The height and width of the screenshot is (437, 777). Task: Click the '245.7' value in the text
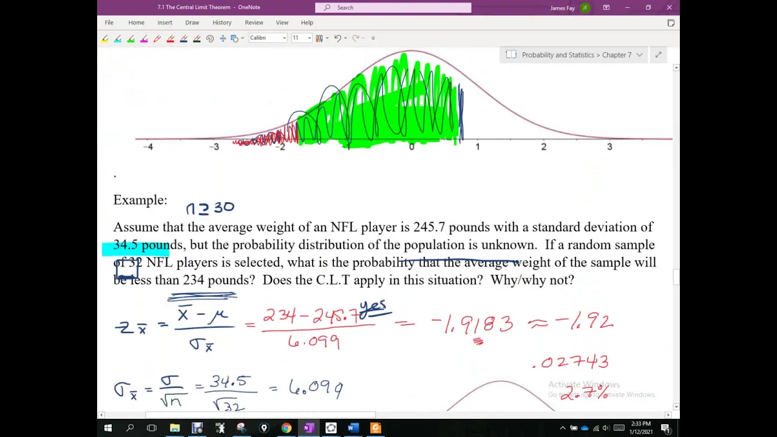click(x=429, y=227)
